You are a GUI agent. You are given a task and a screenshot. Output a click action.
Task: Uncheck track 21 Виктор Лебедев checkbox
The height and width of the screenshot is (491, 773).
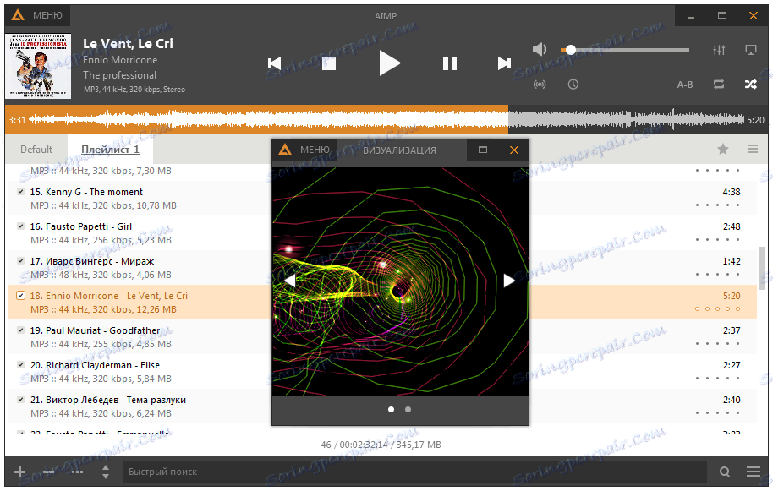click(x=20, y=400)
